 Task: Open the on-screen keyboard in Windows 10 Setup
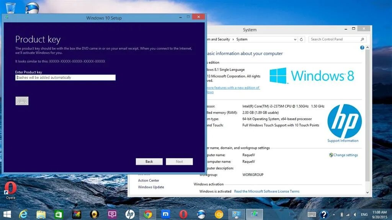tap(22, 101)
